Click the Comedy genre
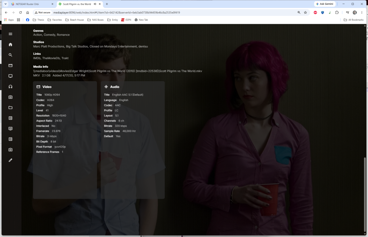The width and height of the screenshot is (368, 237). [49, 35]
